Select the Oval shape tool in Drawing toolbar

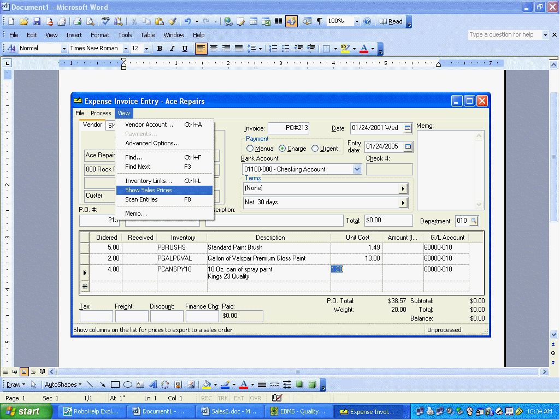(x=127, y=384)
